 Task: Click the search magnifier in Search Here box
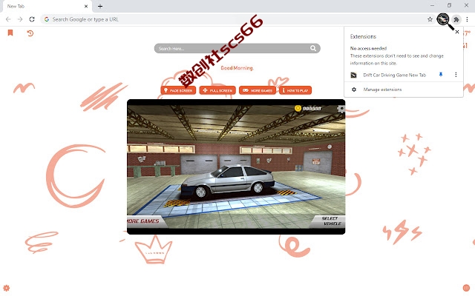tap(313, 48)
